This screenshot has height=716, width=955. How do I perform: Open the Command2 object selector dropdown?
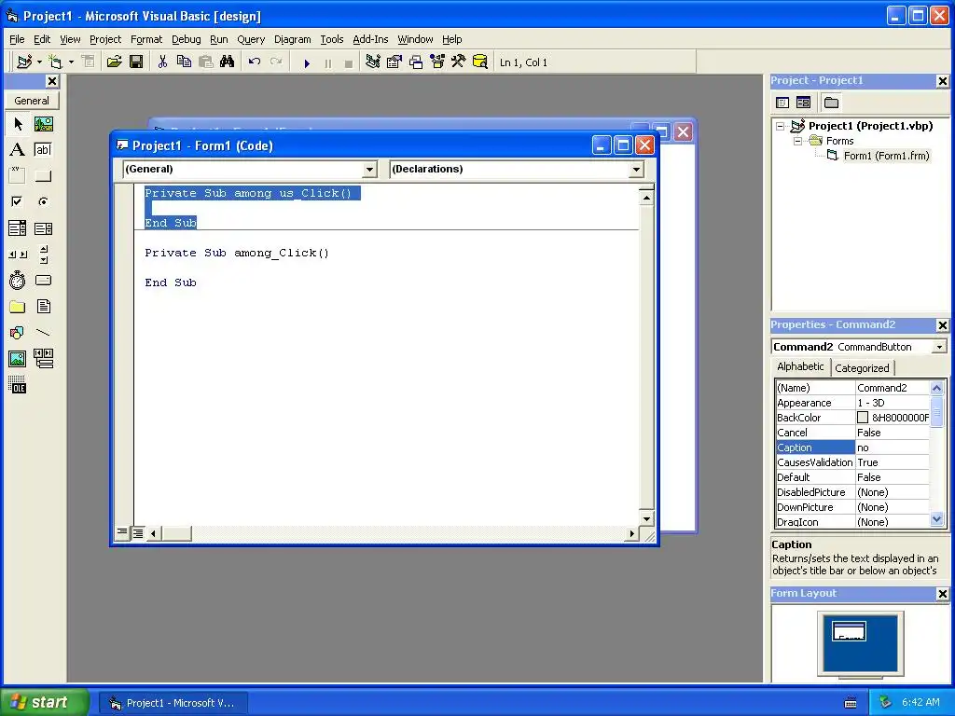(939, 347)
